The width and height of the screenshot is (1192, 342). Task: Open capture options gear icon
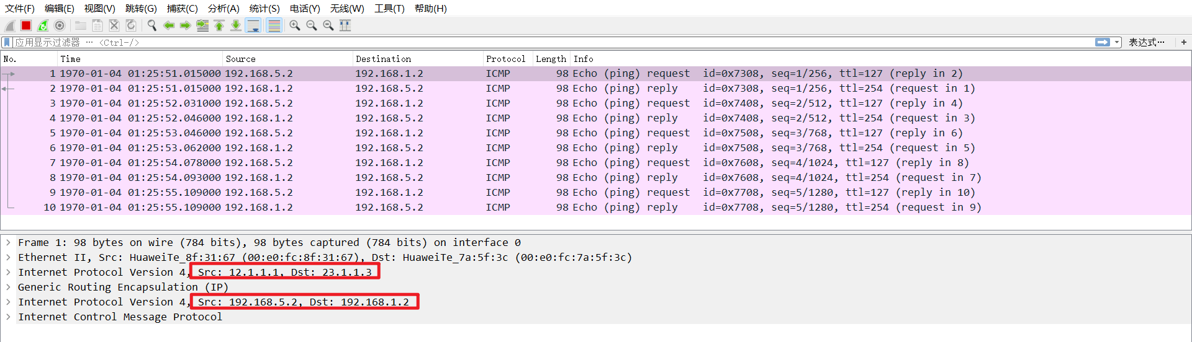pyautogui.click(x=60, y=25)
